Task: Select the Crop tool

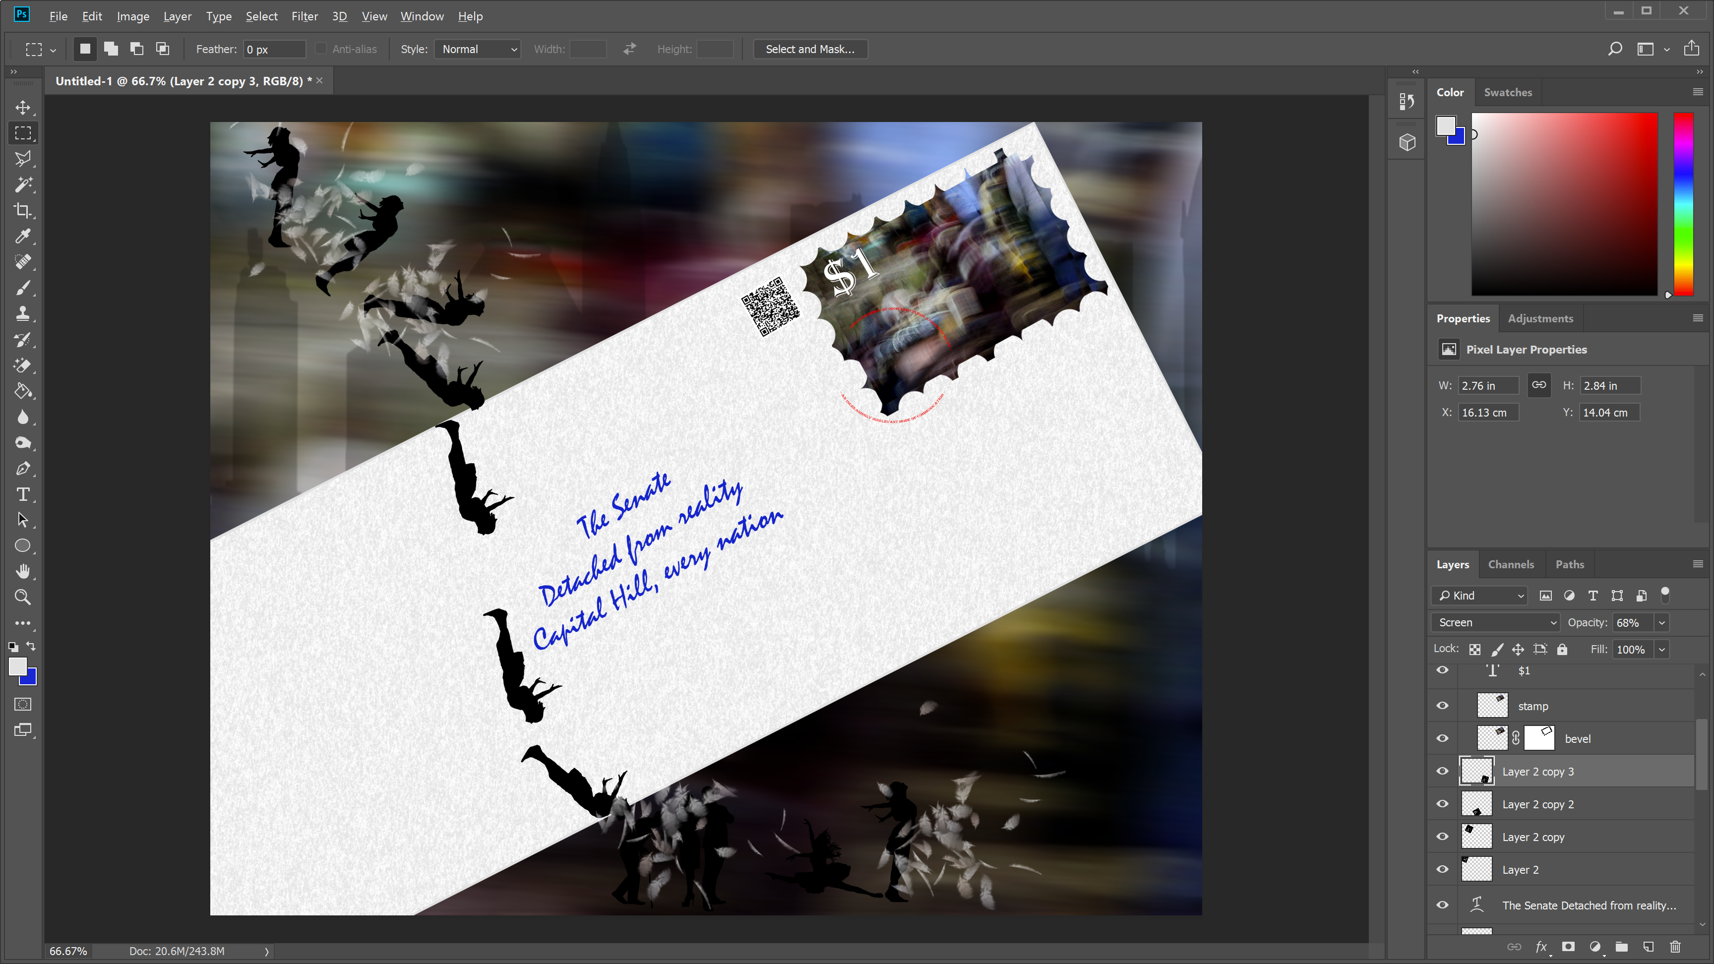Action: click(x=23, y=211)
